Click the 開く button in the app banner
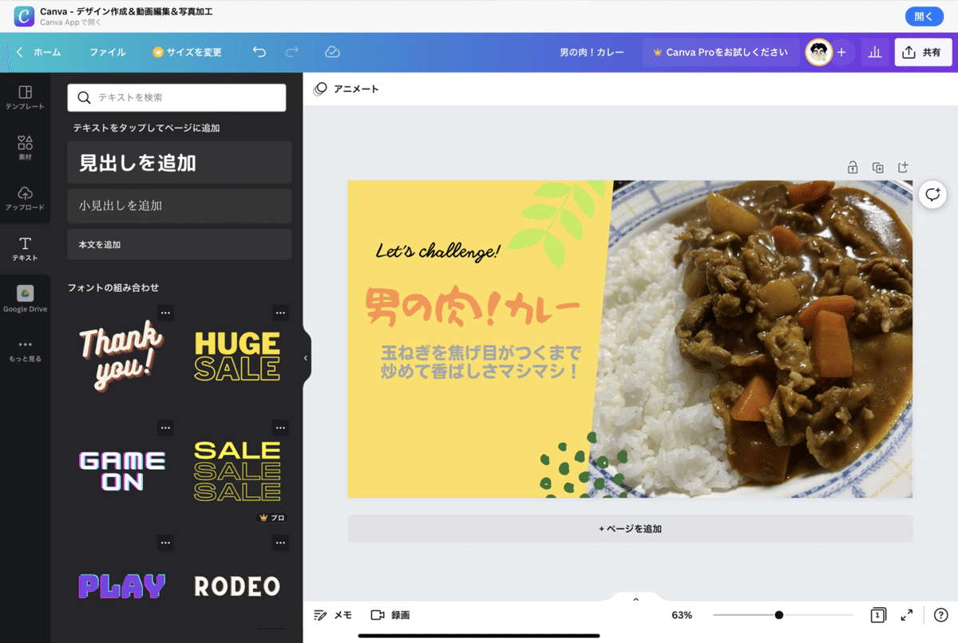Image resolution: width=958 pixels, height=643 pixels. point(924,16)
